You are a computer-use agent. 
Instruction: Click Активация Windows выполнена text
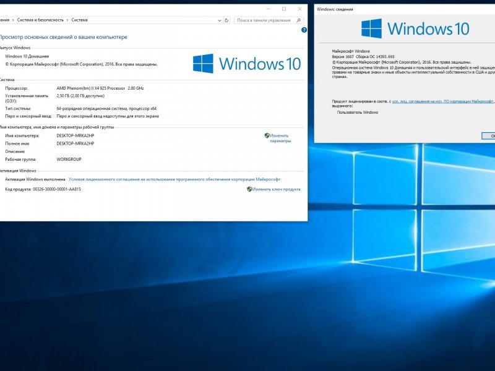click(35, 179)
